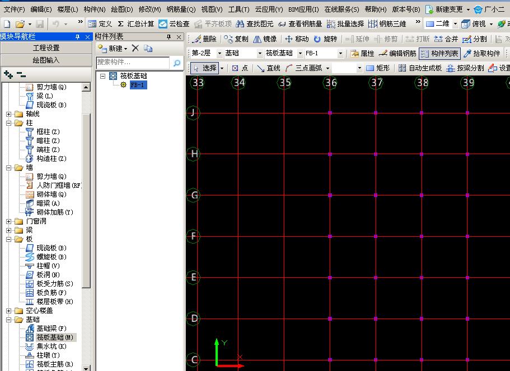
Task: Choose the 直线 line drawing tool
Action: tap(268, 68)
